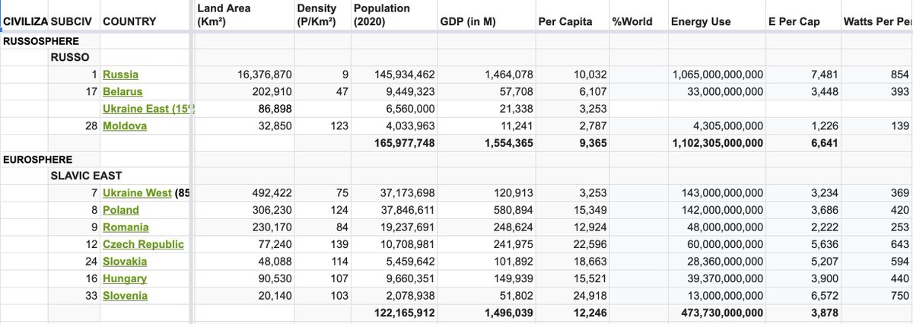
Task: Follow the Moldova hyperlink
Action: [x=125, y=125]
